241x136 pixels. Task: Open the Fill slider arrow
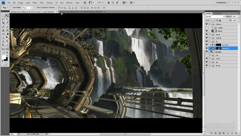coord(238,20)
